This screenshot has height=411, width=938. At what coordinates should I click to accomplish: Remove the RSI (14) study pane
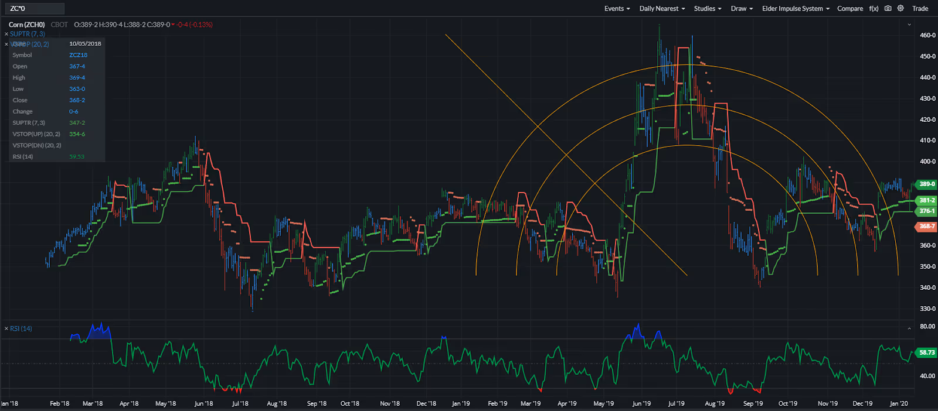click(6, 328)
